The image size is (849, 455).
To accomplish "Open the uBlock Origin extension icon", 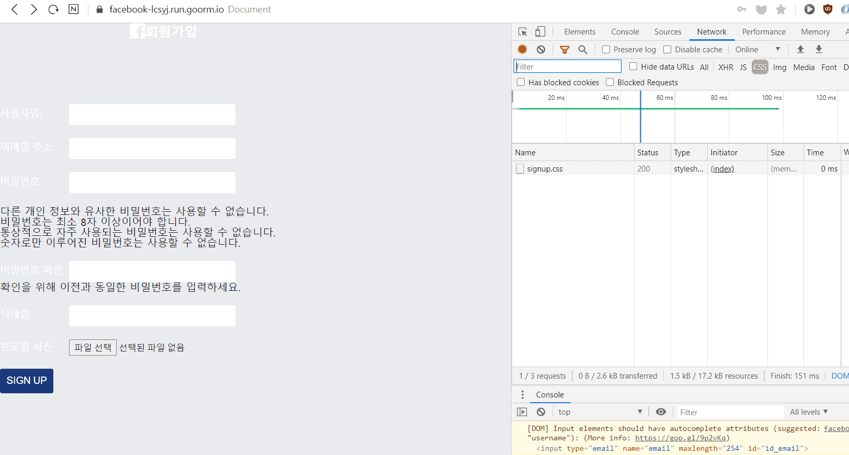I will pos(828,9).
